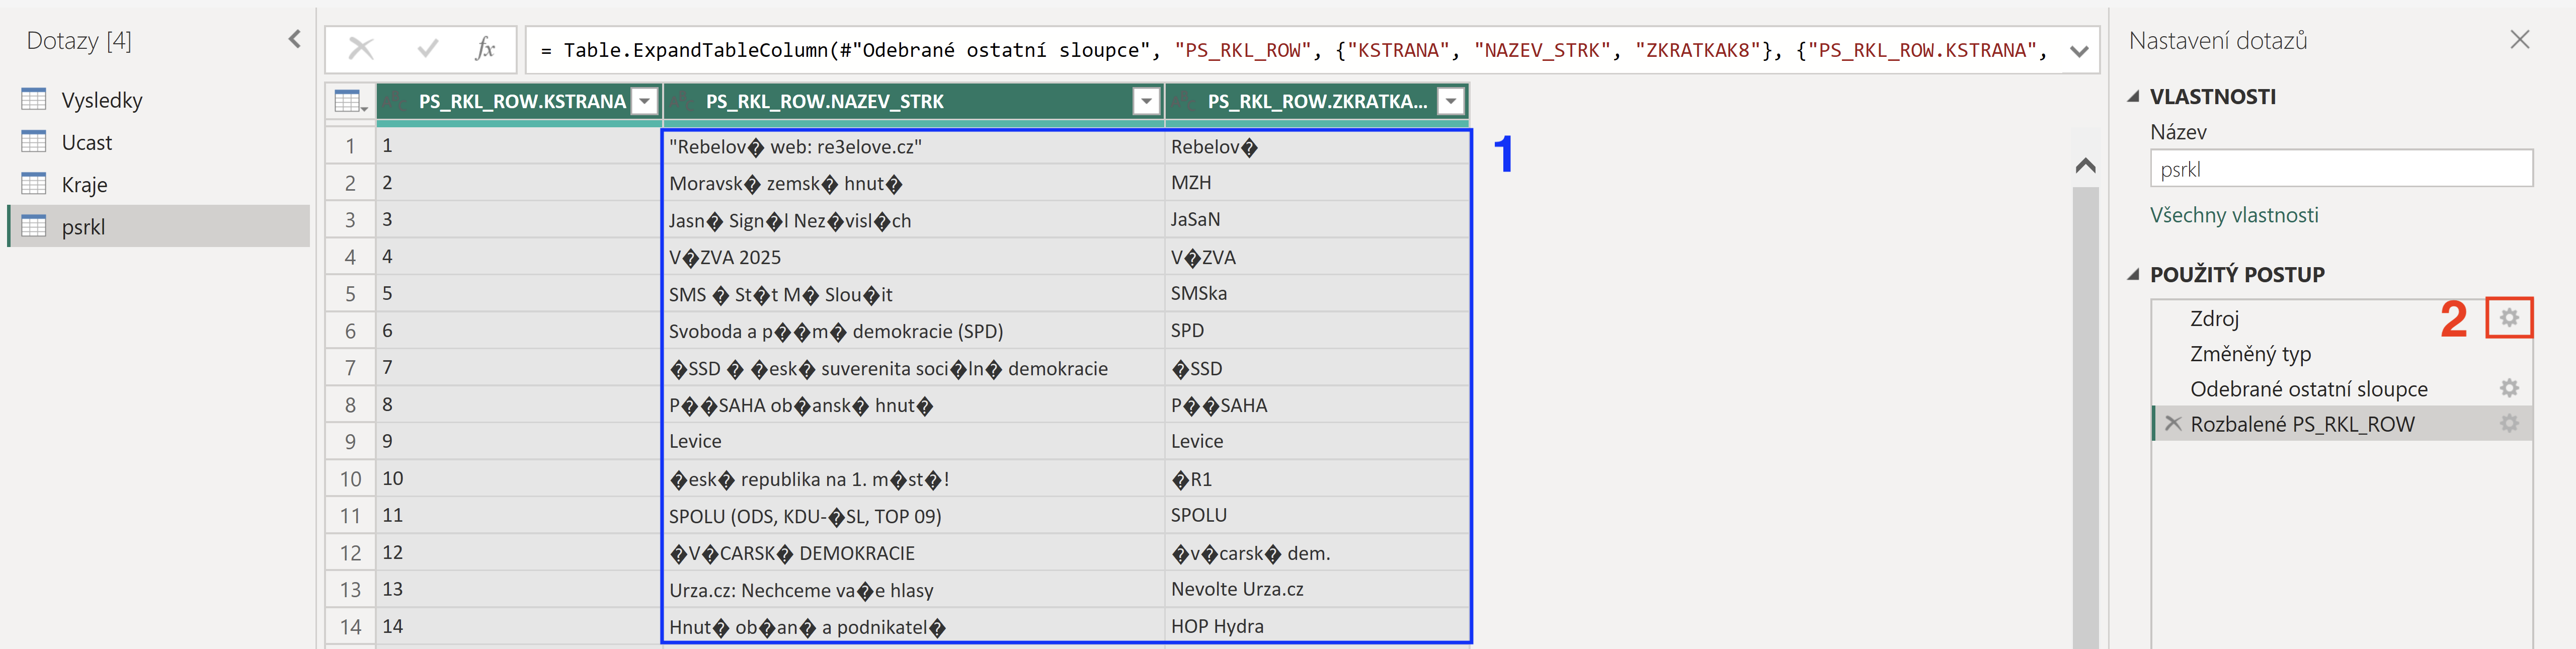Cancel the formula edit with the X icon
The width and height of the screenshot is (2576, 649).
tap(361, 49)
